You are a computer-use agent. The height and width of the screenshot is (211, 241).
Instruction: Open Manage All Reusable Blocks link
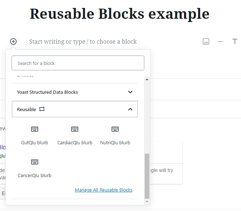coord(104,190)
